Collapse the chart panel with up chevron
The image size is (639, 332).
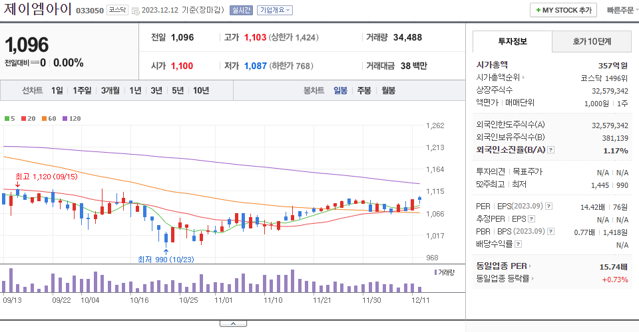233,323
